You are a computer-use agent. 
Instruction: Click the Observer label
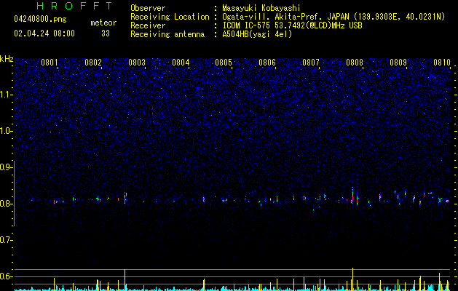(x=148, y=8)
